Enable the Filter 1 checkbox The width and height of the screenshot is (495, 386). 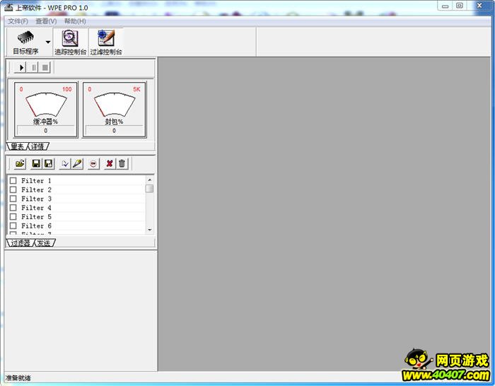click(x=13, y=180)
